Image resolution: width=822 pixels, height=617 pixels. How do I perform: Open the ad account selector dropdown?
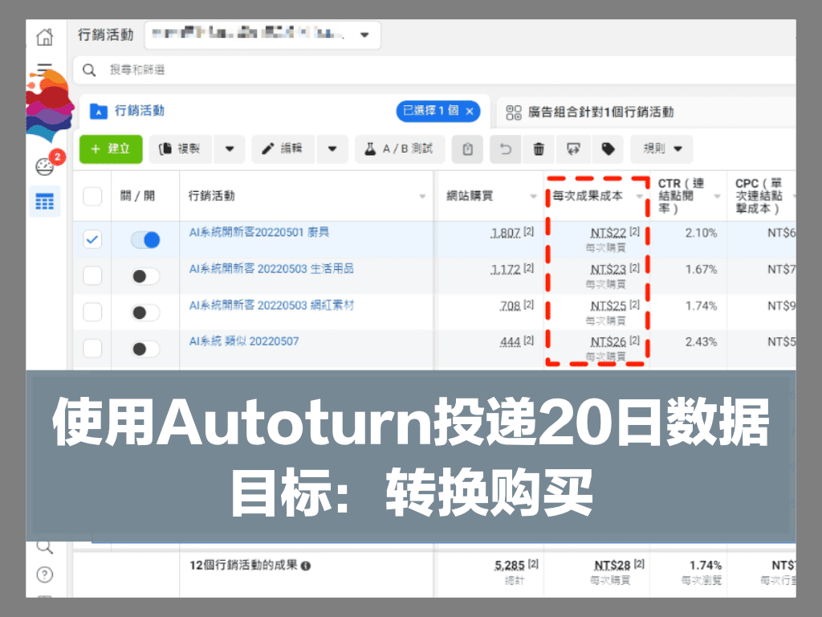364,35
